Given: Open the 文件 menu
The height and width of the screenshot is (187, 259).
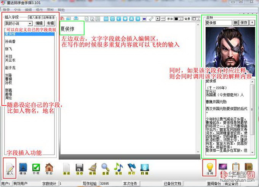Looking at the screenshot, I should coord(18,9).
